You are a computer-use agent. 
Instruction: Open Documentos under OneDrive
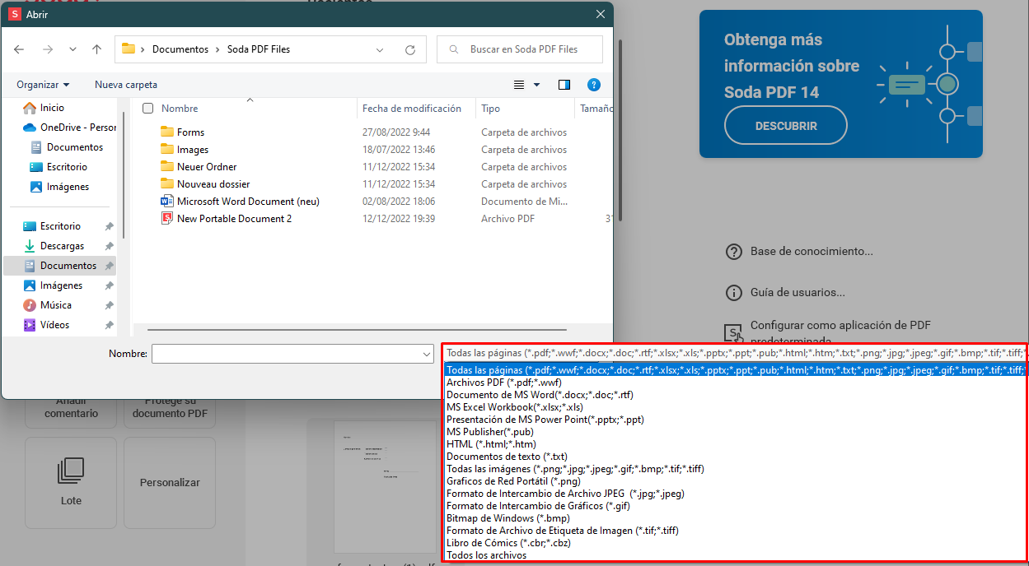coord(75,147)
